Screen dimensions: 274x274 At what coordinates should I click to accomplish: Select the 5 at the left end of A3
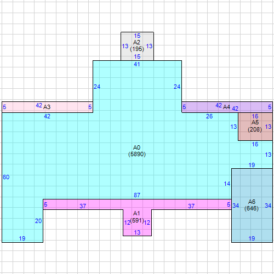4,107
